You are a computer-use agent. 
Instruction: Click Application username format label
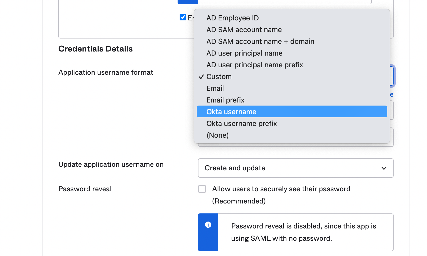[106, 72]
